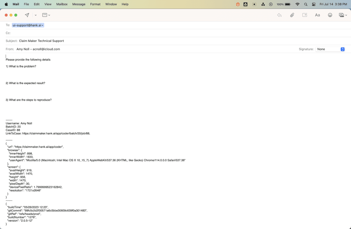
Task: Click the "url" claimmaker.hank.ai/app/coder line
Action: pos(35,147)
